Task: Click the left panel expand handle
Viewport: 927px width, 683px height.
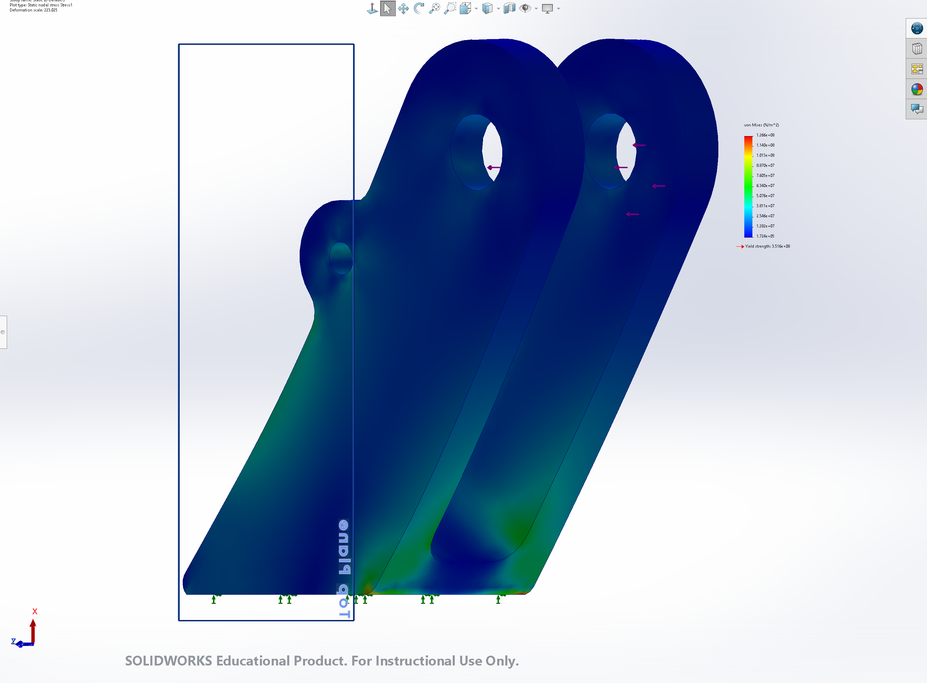Action: [3, 332]
